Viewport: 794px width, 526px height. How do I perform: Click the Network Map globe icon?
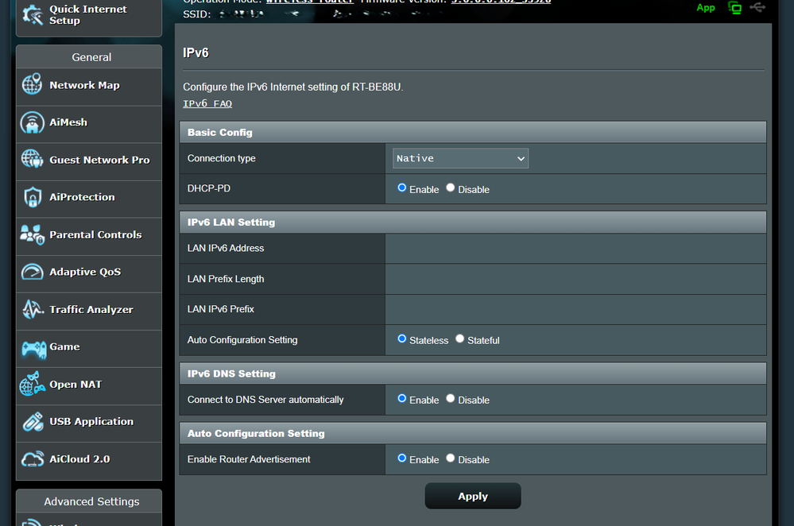[32, 84]
